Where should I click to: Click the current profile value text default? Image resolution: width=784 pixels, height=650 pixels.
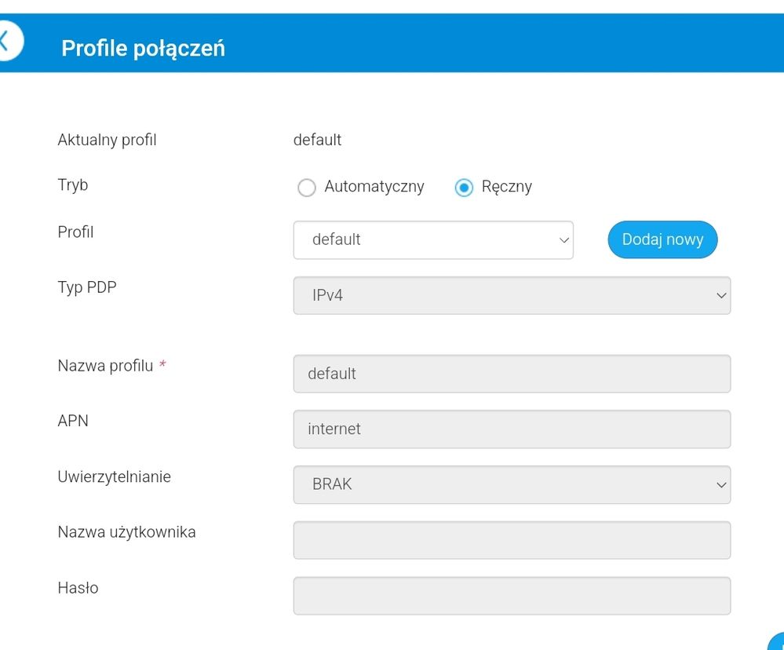[317, 140]
